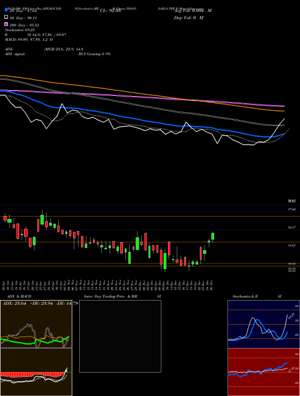300x396 pixels.
Task: Click the 'ADX: 23.64' value in the ADX panel
Action: [x=14, y=304]
